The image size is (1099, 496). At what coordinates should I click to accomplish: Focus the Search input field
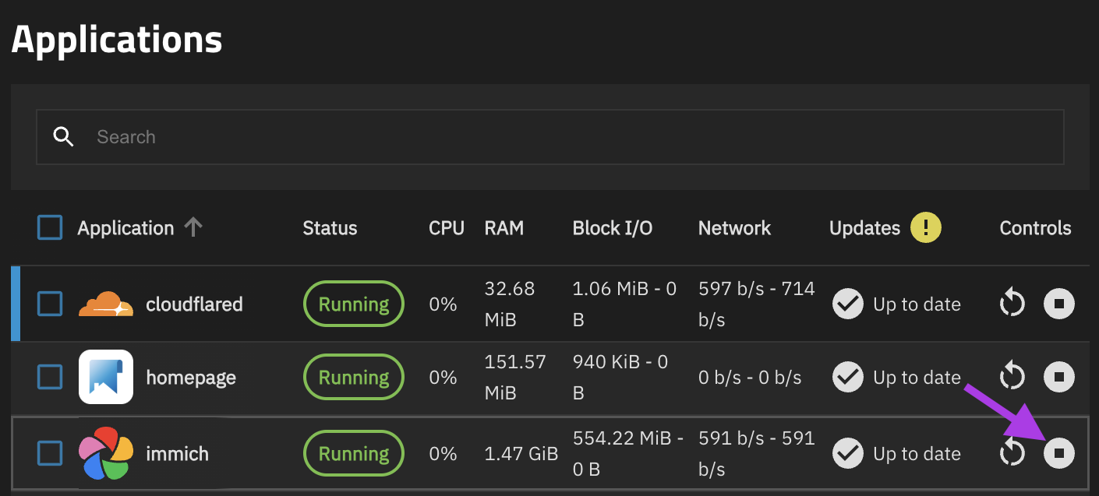pos(546,137)
